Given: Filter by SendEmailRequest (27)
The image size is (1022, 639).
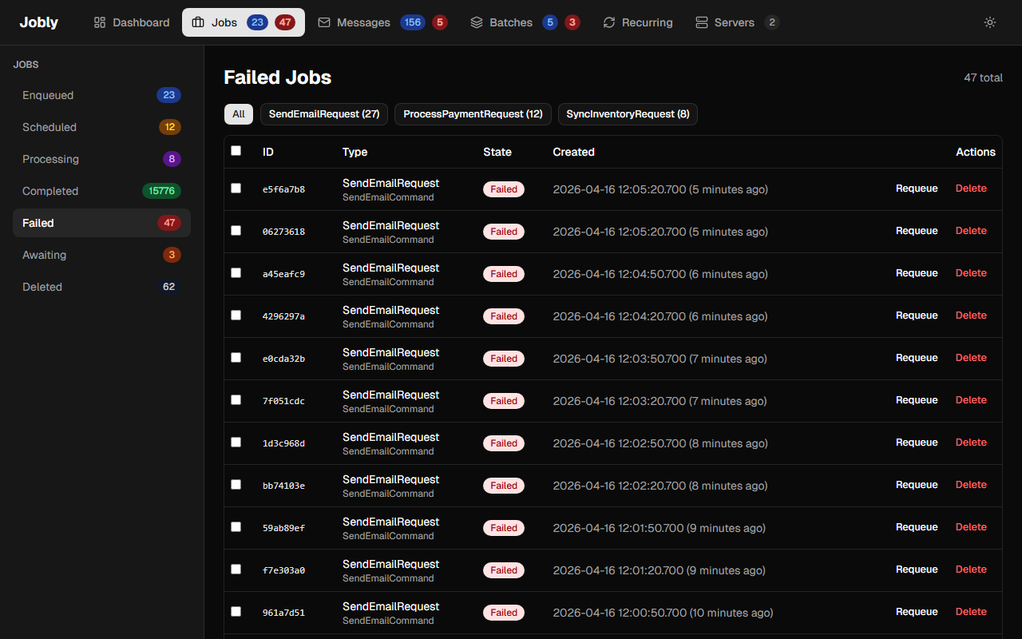Looking at the screenshot, I should 324,114.
